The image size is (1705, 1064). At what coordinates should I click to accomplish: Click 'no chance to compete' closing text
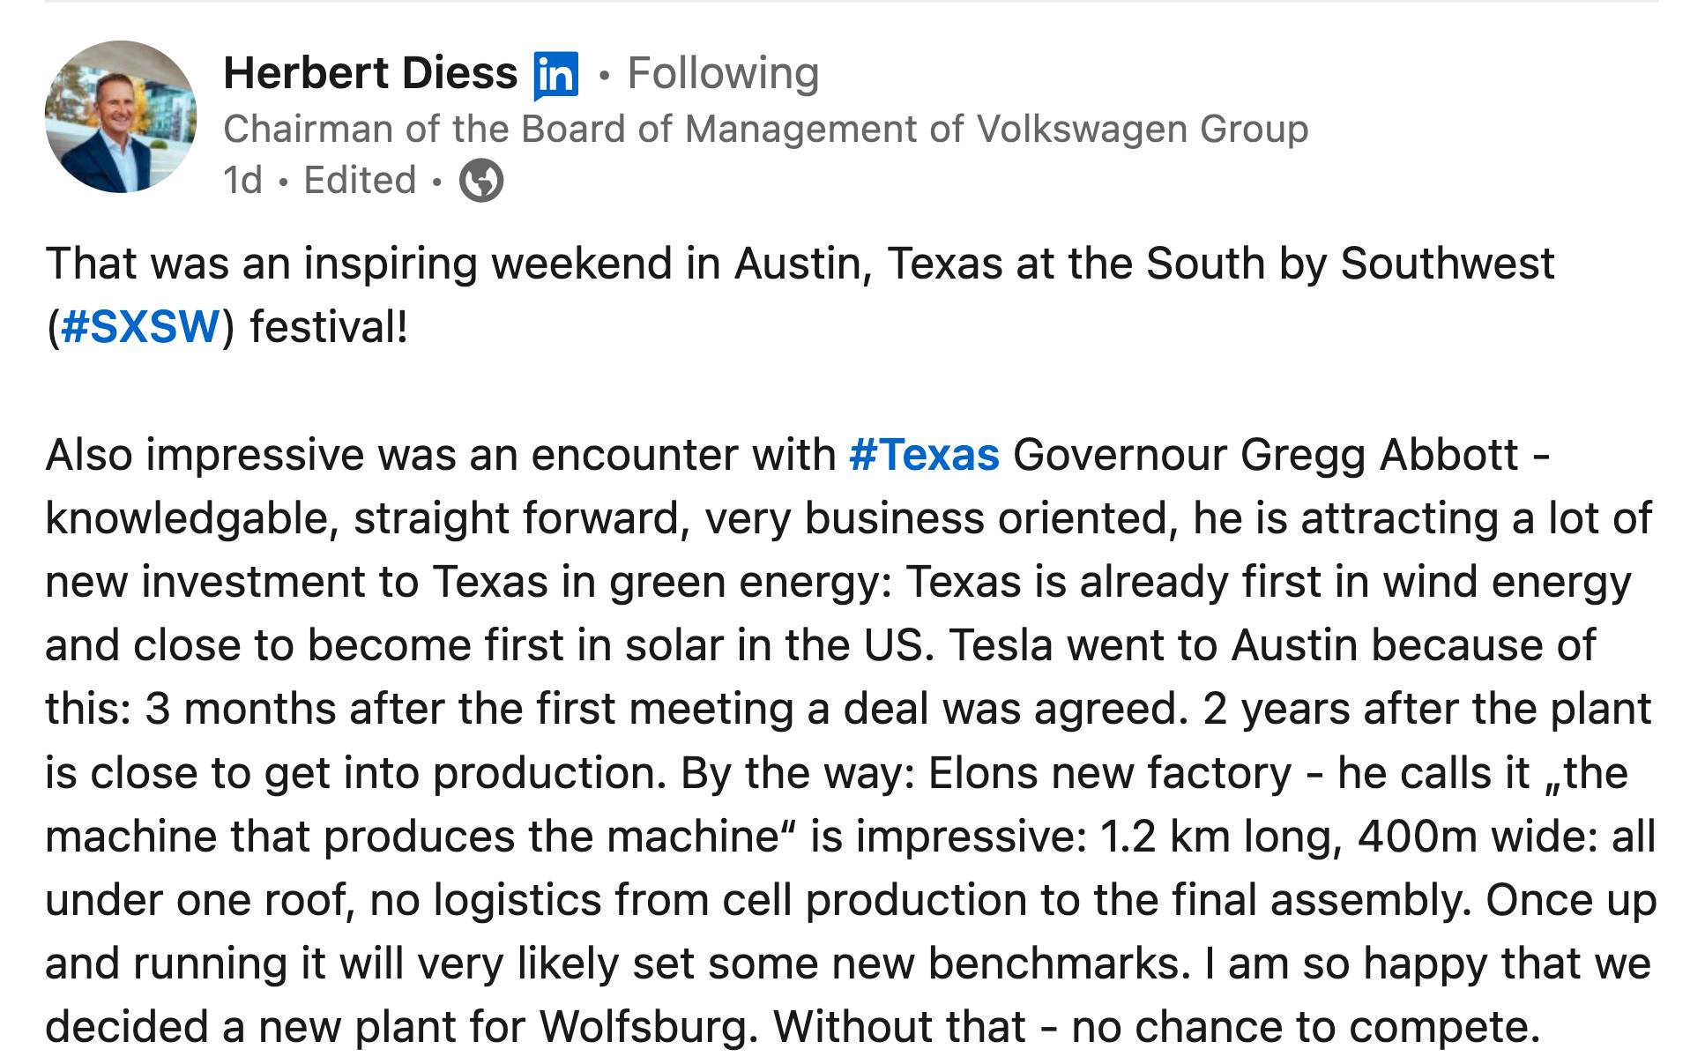1306,1027
